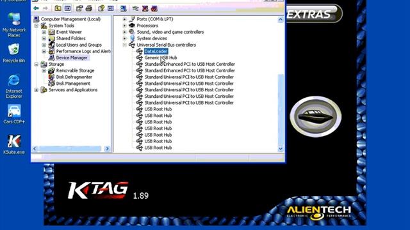Click the last red device toolbar icon

(x=154, y=8)
